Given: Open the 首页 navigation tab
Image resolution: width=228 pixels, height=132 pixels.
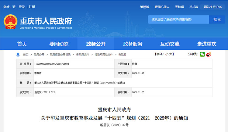Looking at the screenshot, I should click(x=22, y=44).
